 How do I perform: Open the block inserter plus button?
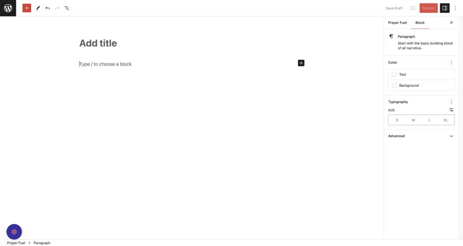point(27,8)
